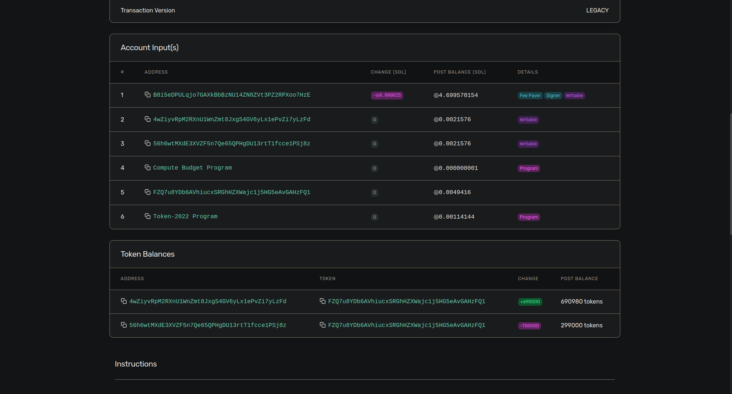Viewport: 732px width, 394px height.
Task: Click post balance 4.699570154
Action: coord(456,95)
